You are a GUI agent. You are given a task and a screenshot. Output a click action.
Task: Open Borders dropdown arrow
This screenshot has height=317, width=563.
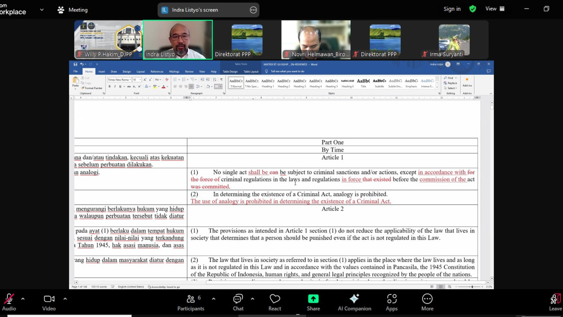pyautogui.click(x=221, y=86)
